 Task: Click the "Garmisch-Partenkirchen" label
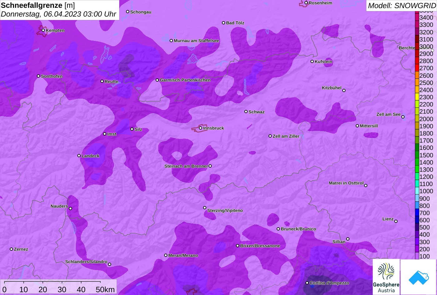point(185,80)
